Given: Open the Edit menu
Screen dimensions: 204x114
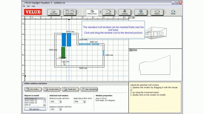Looking at the screenshot, I should click(28, 6).
